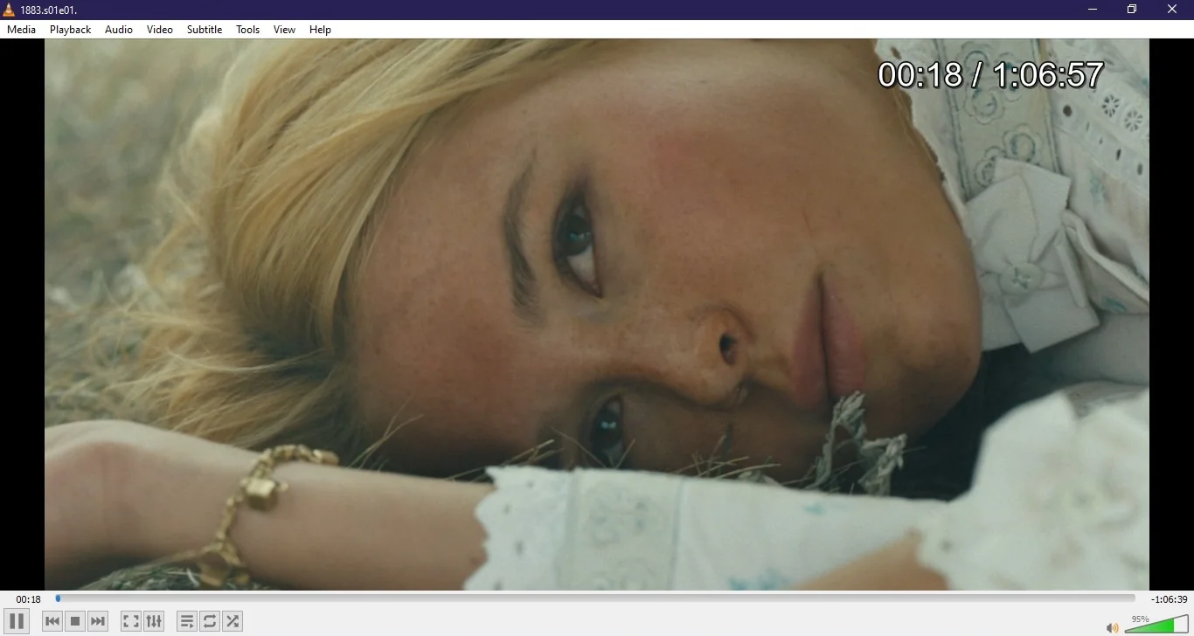Toggle fullscreen video mode
This screenshot has height=636, width=1194.
point(131,621)
